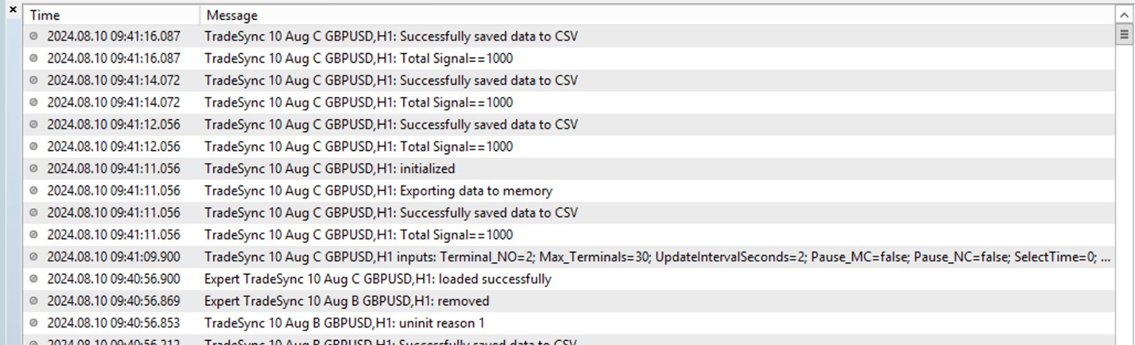Select the 'loaded successfully' Expert log entry
Image resolution: width=1135 pixels, height=345 pixels.
pyautogui.click(x=569, y=279)
